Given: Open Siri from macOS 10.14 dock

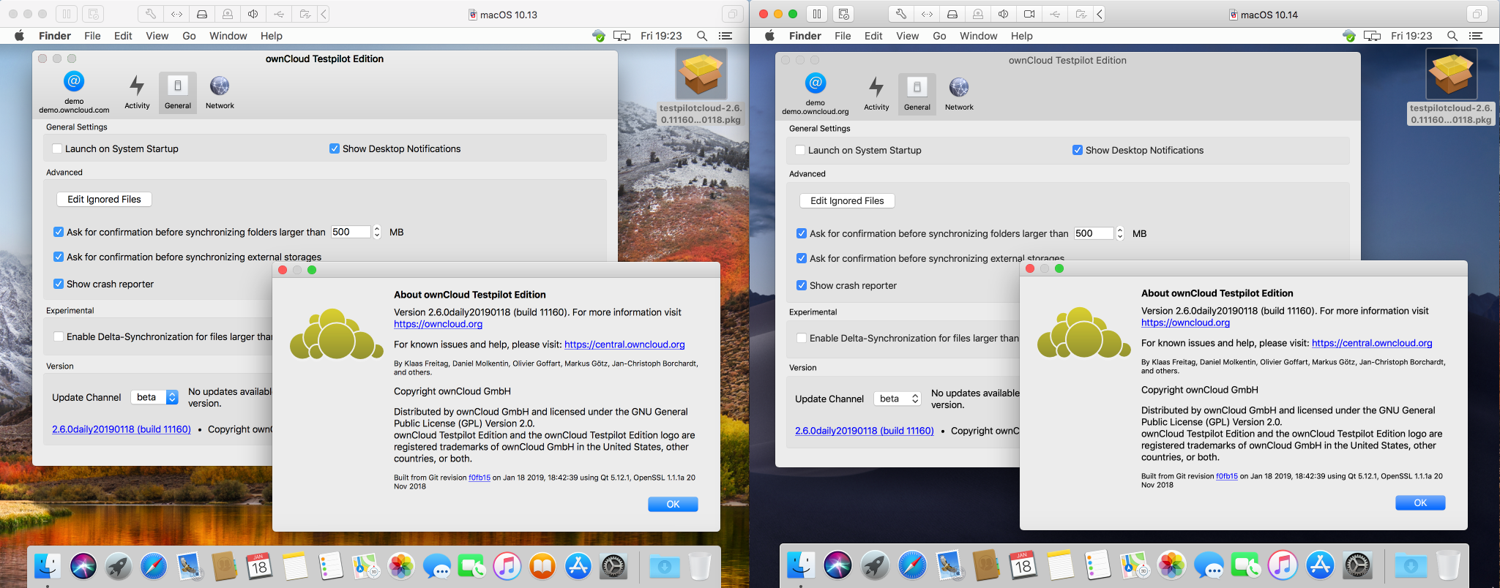Looking at the screenshot, I should tap(837, 566).
